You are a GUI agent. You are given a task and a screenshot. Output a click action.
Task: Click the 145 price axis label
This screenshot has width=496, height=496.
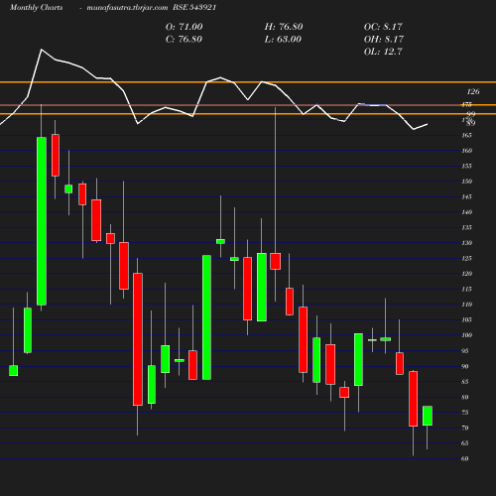(x=466, y=196)
